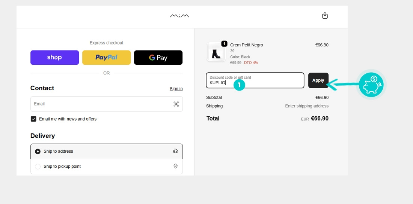Apply the discount code
The height and width of the screenshot is (204, 413).
[x=318, y=80]
